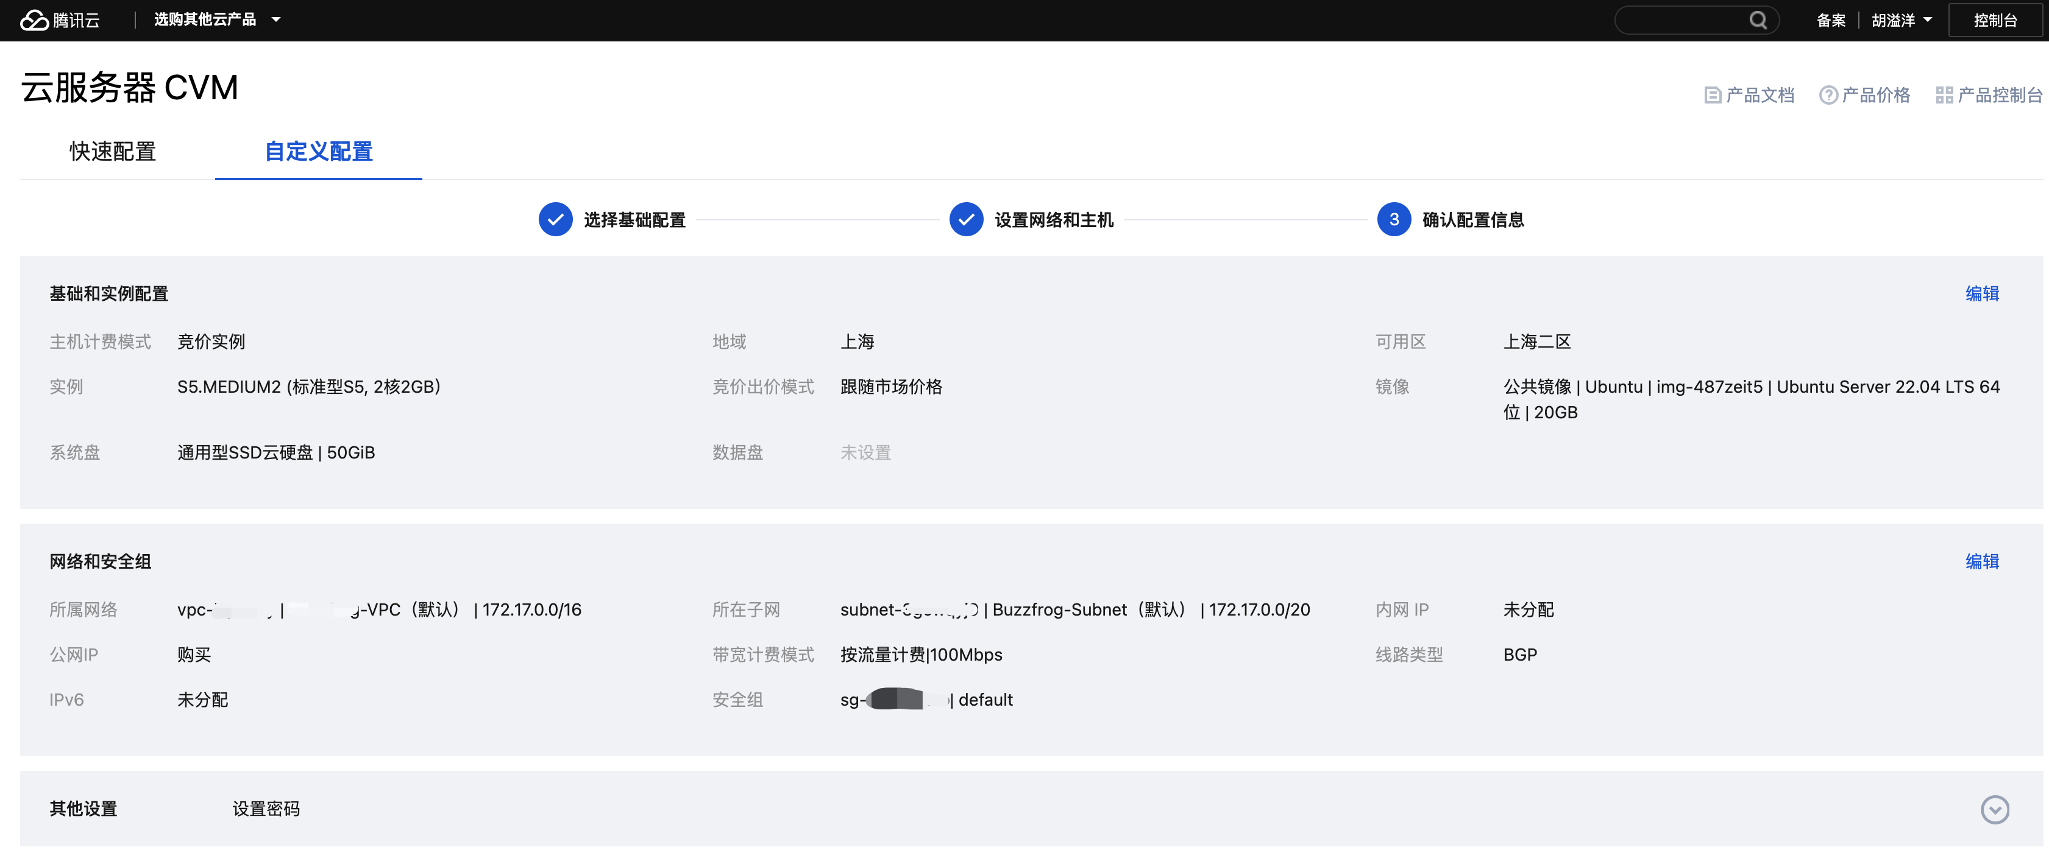Click the 产品文档 document icon

(x=1713, y=96)
